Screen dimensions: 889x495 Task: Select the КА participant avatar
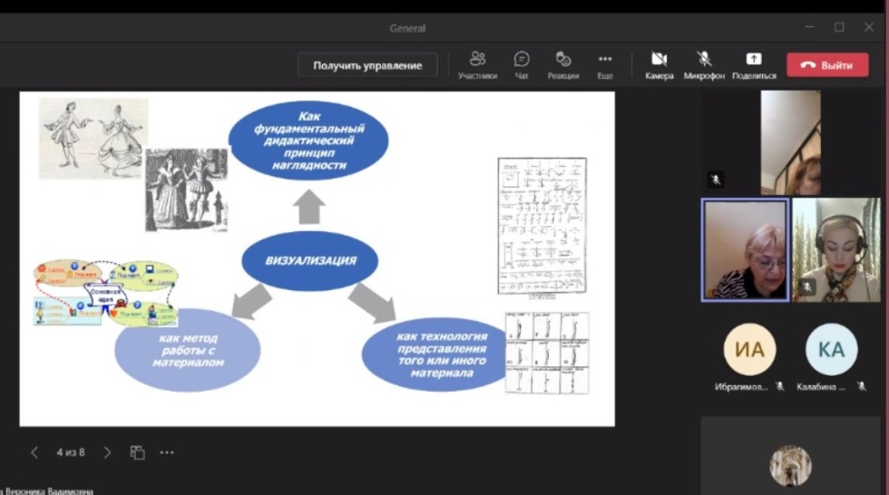[x=831, y=350]
